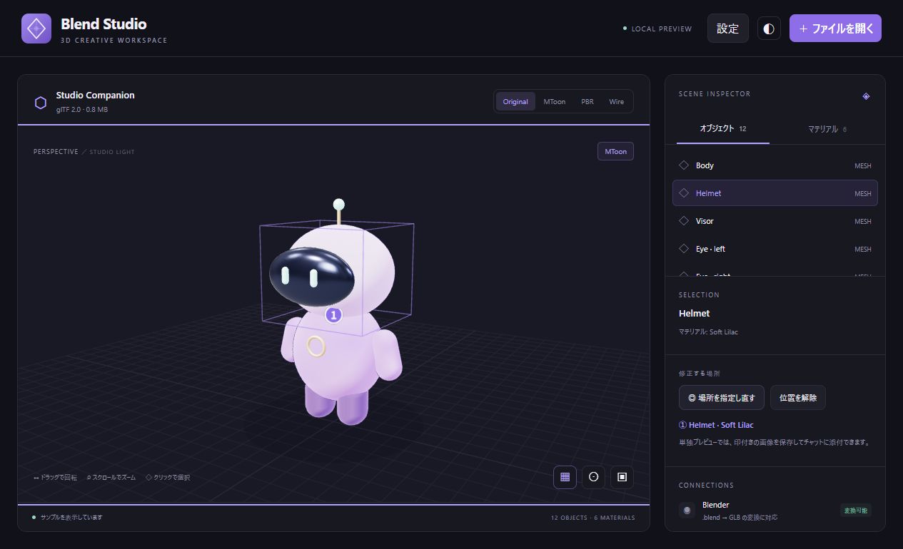Click the robot's antenna ball
This screenshot has width=903, height=549.
point(339,205)
